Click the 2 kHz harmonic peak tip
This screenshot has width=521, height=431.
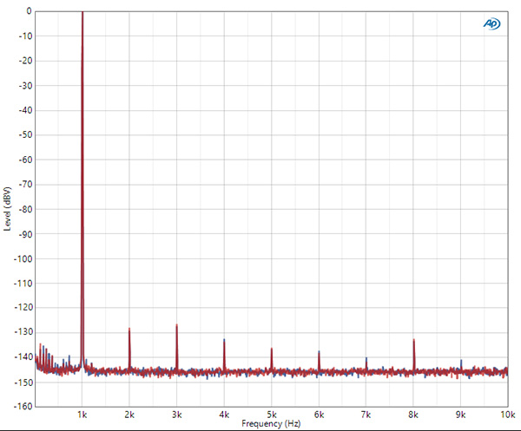[x=129, y=329]
